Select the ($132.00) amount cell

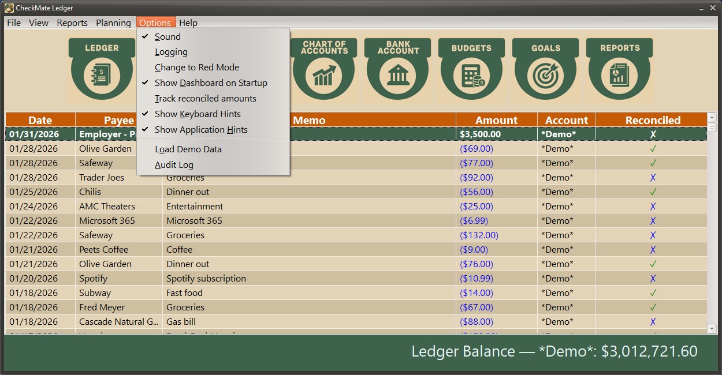pyautogui.click(x=497, y=235)
